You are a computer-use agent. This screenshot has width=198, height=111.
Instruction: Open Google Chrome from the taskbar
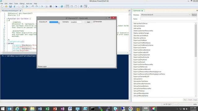[25, 109]
